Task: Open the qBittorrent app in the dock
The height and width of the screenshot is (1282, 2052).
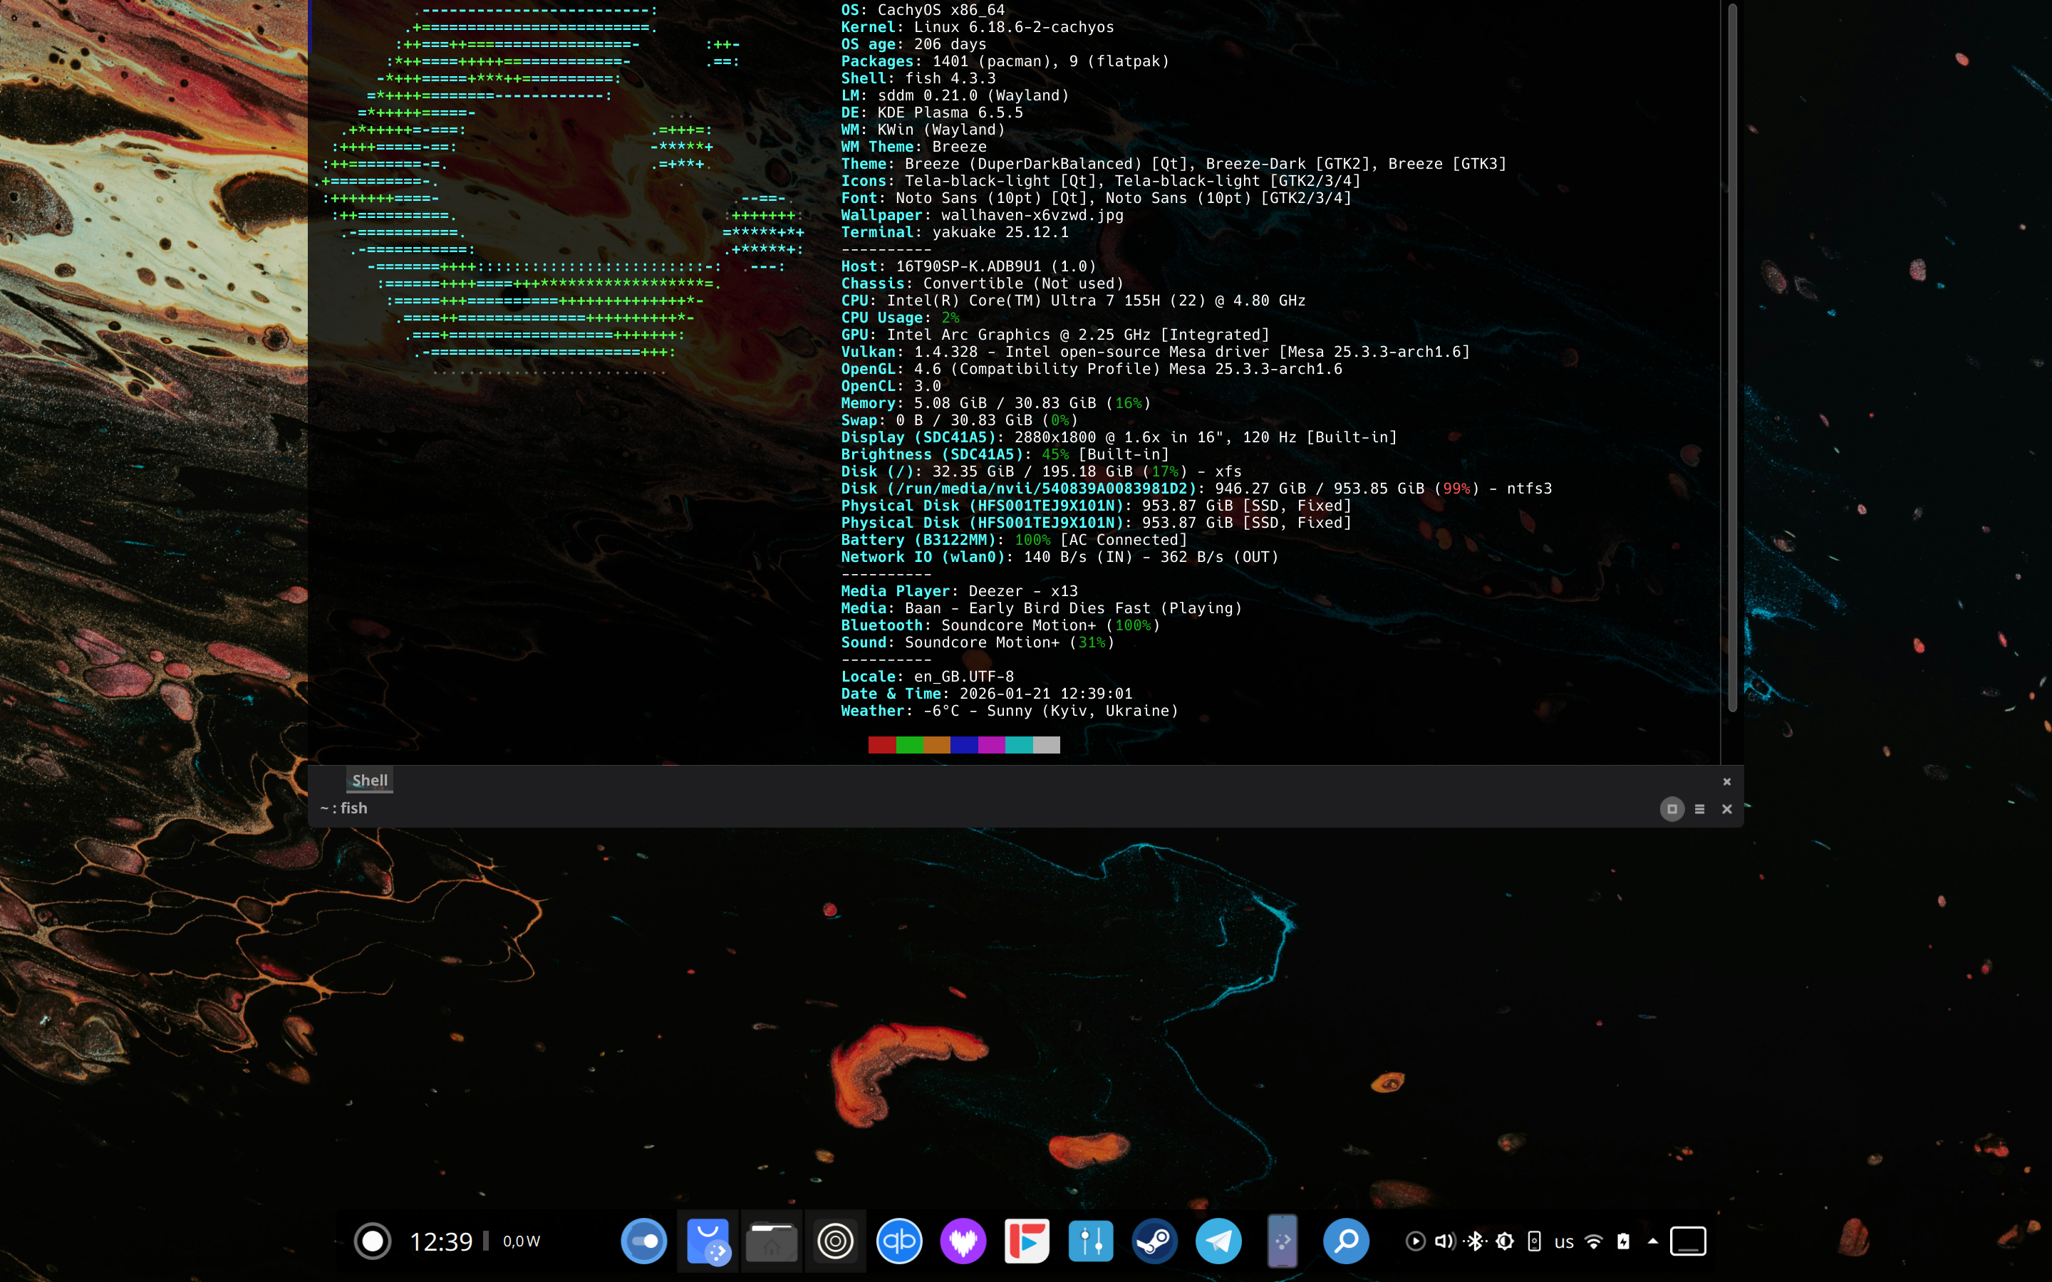Action: click(x=898, y=1241)
